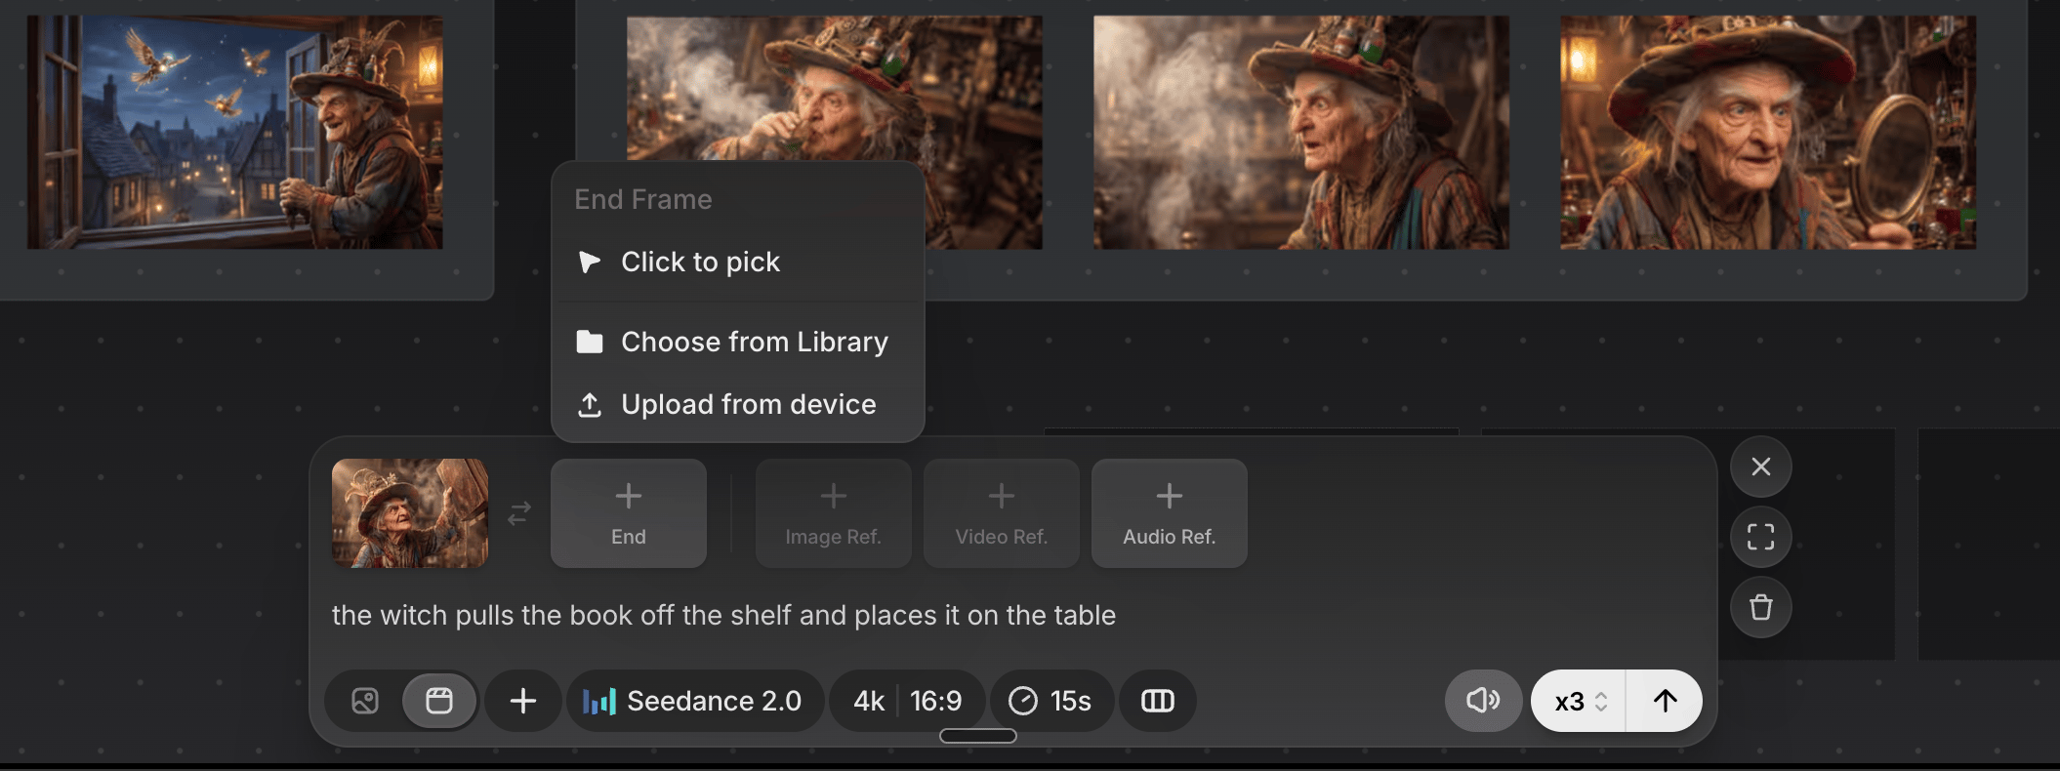Submit the prompt with the up arrow
2060x771 pixels.
pyautogui.click(x=1665, y=701)
